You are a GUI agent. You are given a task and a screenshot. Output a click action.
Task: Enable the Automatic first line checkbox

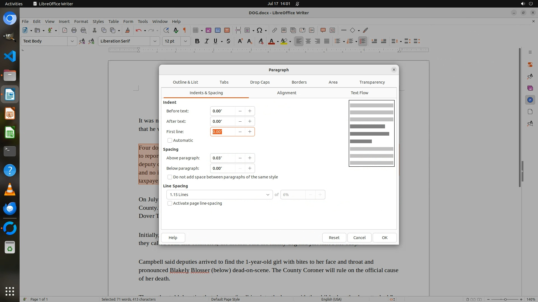[170, 140]
